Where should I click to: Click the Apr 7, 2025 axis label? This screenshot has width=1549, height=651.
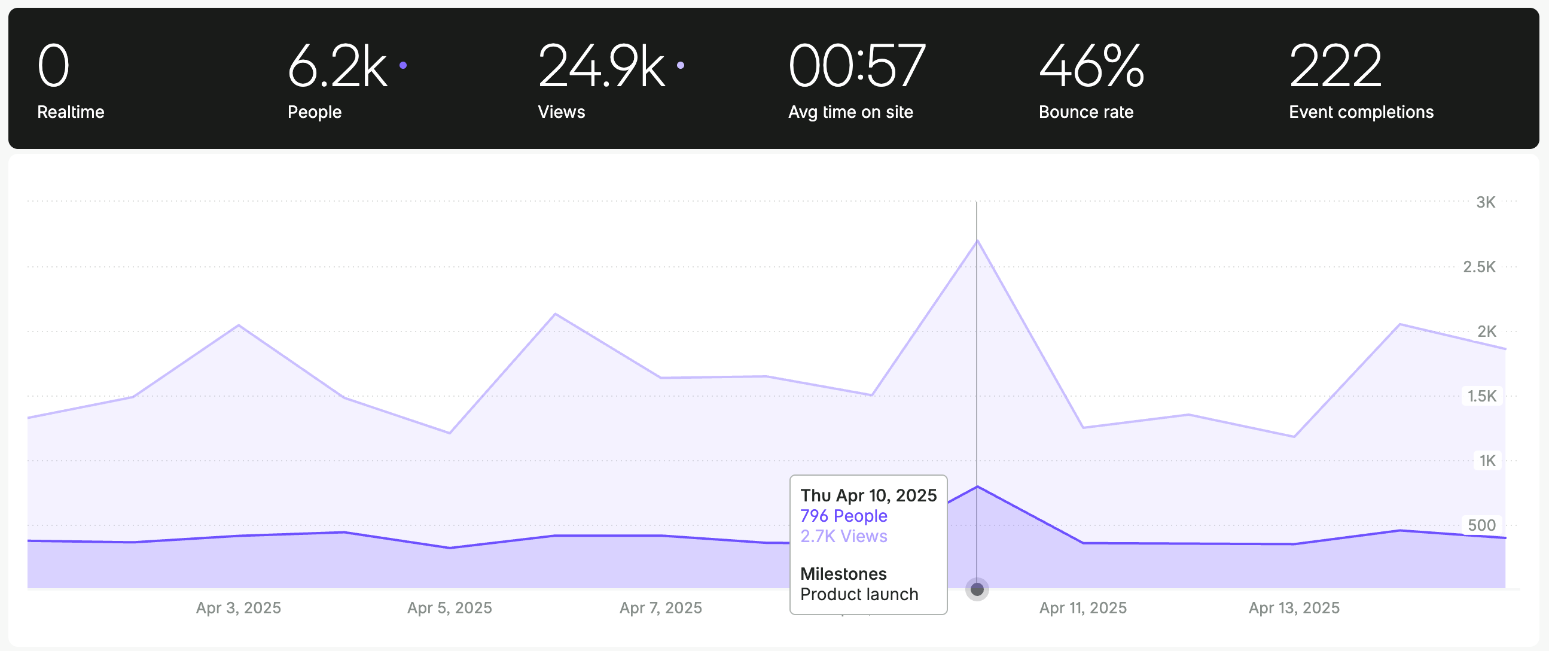pyautogui.click(x=660, y=608)
